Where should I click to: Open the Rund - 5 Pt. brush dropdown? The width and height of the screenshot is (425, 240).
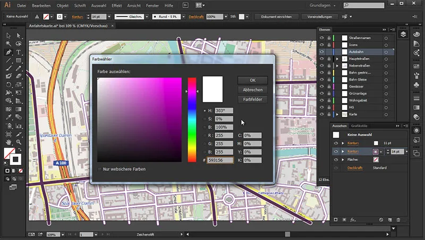183,16
